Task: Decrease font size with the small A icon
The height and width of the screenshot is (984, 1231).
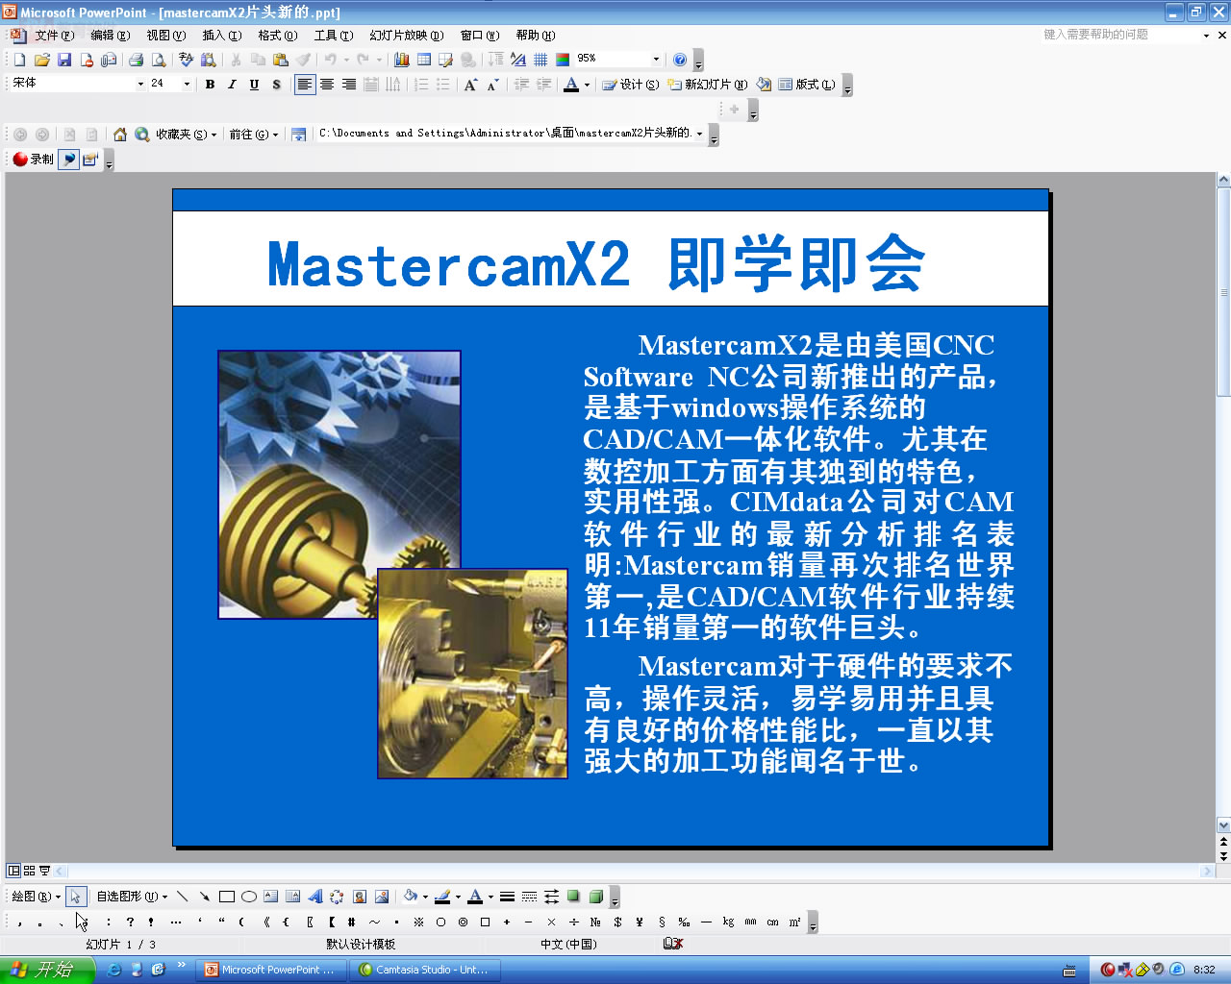Action: 492,85
